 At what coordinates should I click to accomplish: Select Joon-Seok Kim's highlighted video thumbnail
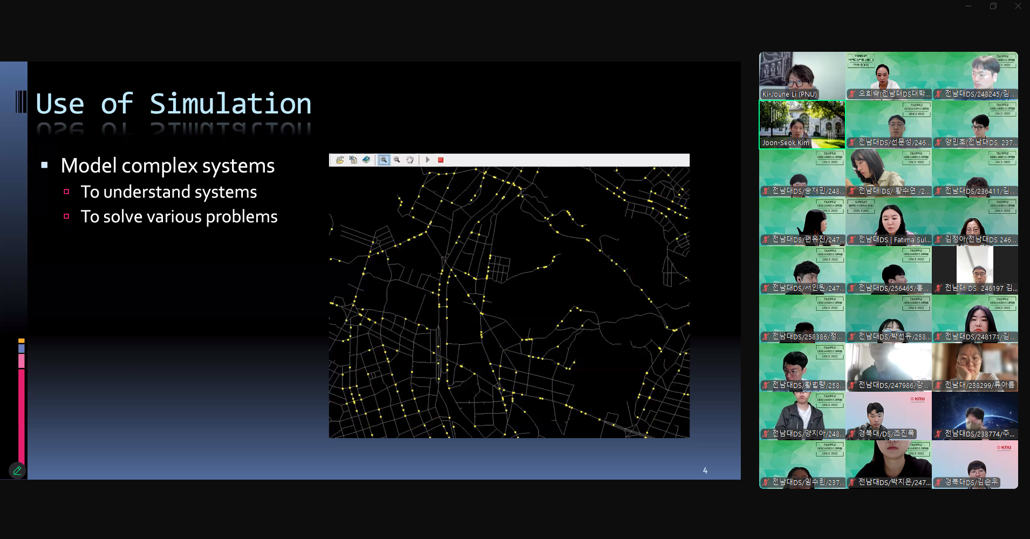pyautogui.click(x=802, y=125)
